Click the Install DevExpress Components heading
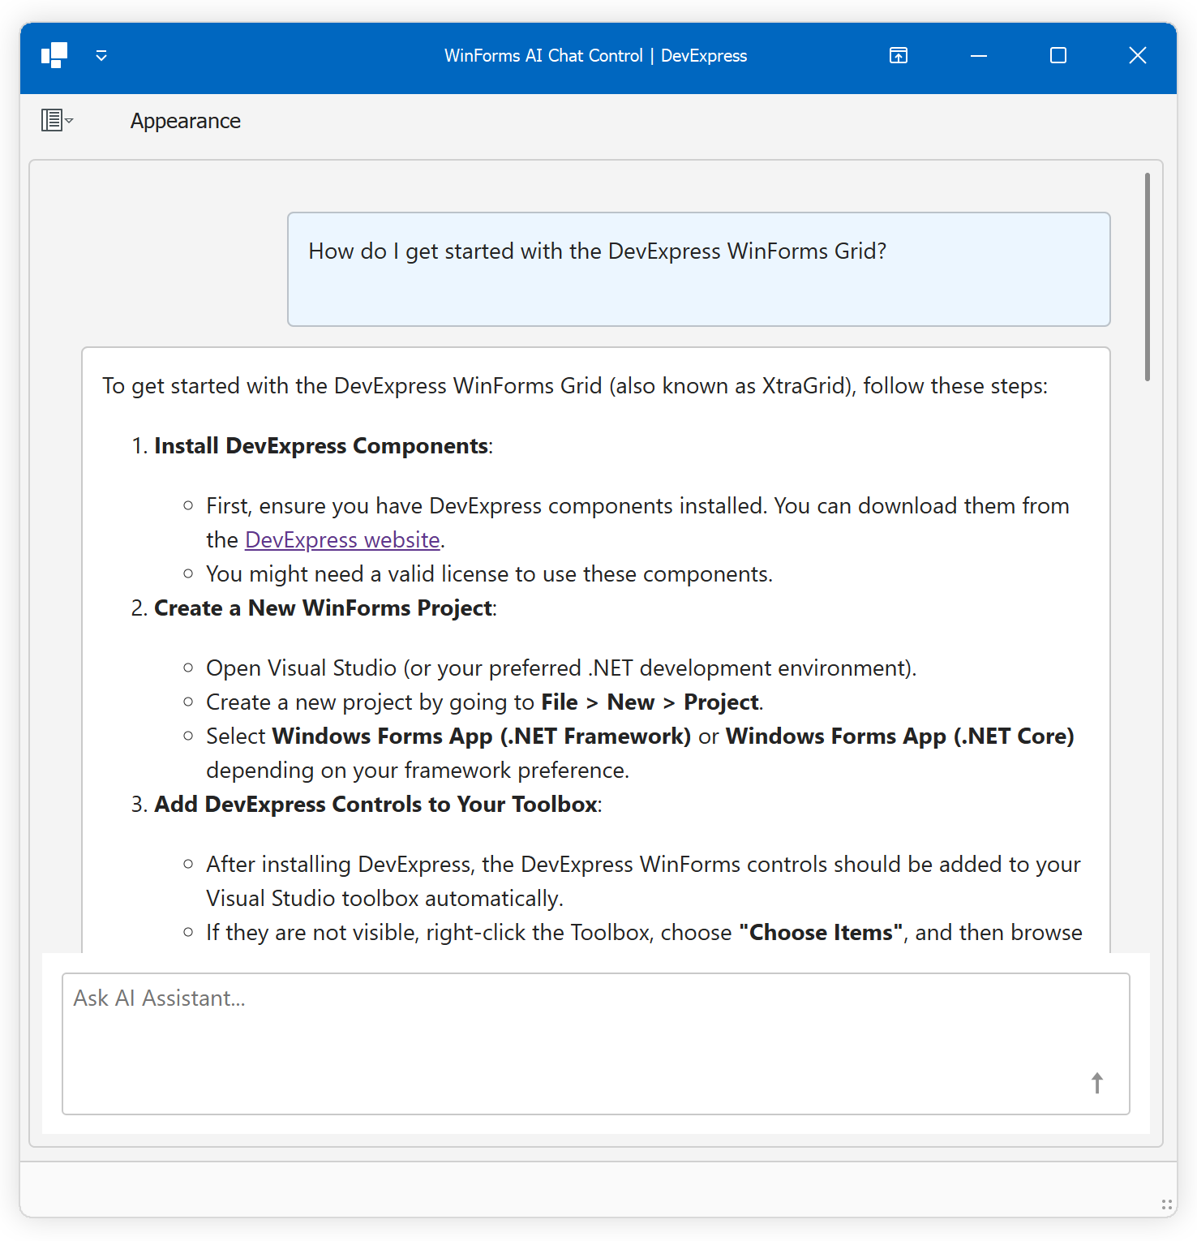The height and width of the screenshot is (1241, 1197). [x=321, y=446]
